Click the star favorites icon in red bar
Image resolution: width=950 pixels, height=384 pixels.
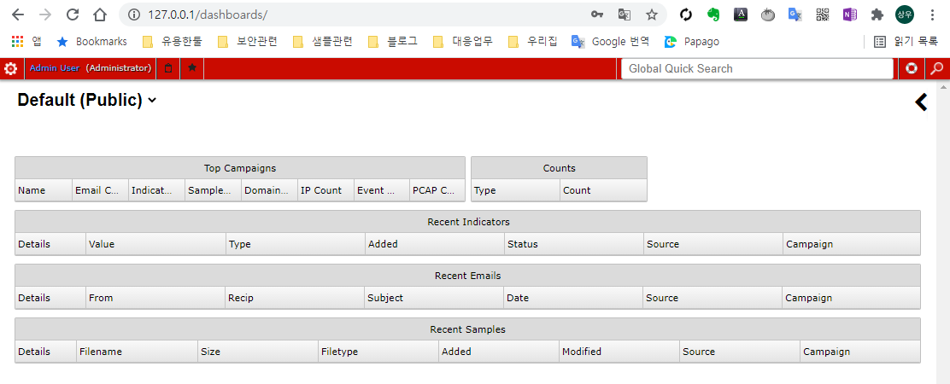click(192, 67)
